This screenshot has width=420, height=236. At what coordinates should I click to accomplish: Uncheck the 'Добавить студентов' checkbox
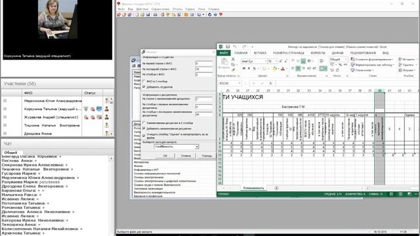pyautogui.click(x=144, y=87)
